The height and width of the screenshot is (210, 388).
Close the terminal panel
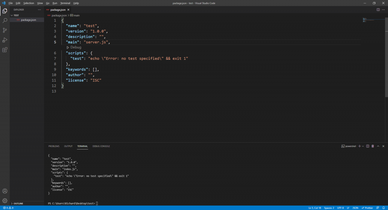point(383,146)
